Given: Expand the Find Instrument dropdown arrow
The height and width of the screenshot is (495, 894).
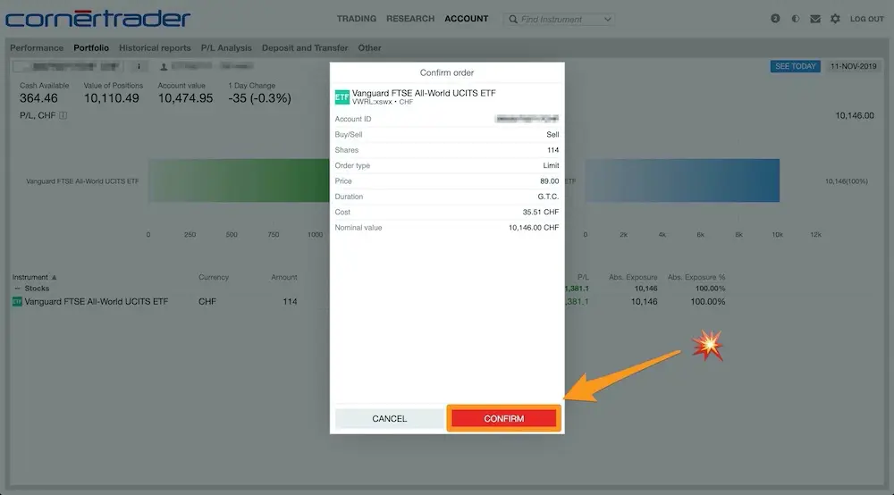Looking at the screenshot, I should pyautogui.click(x=607, y=20).
